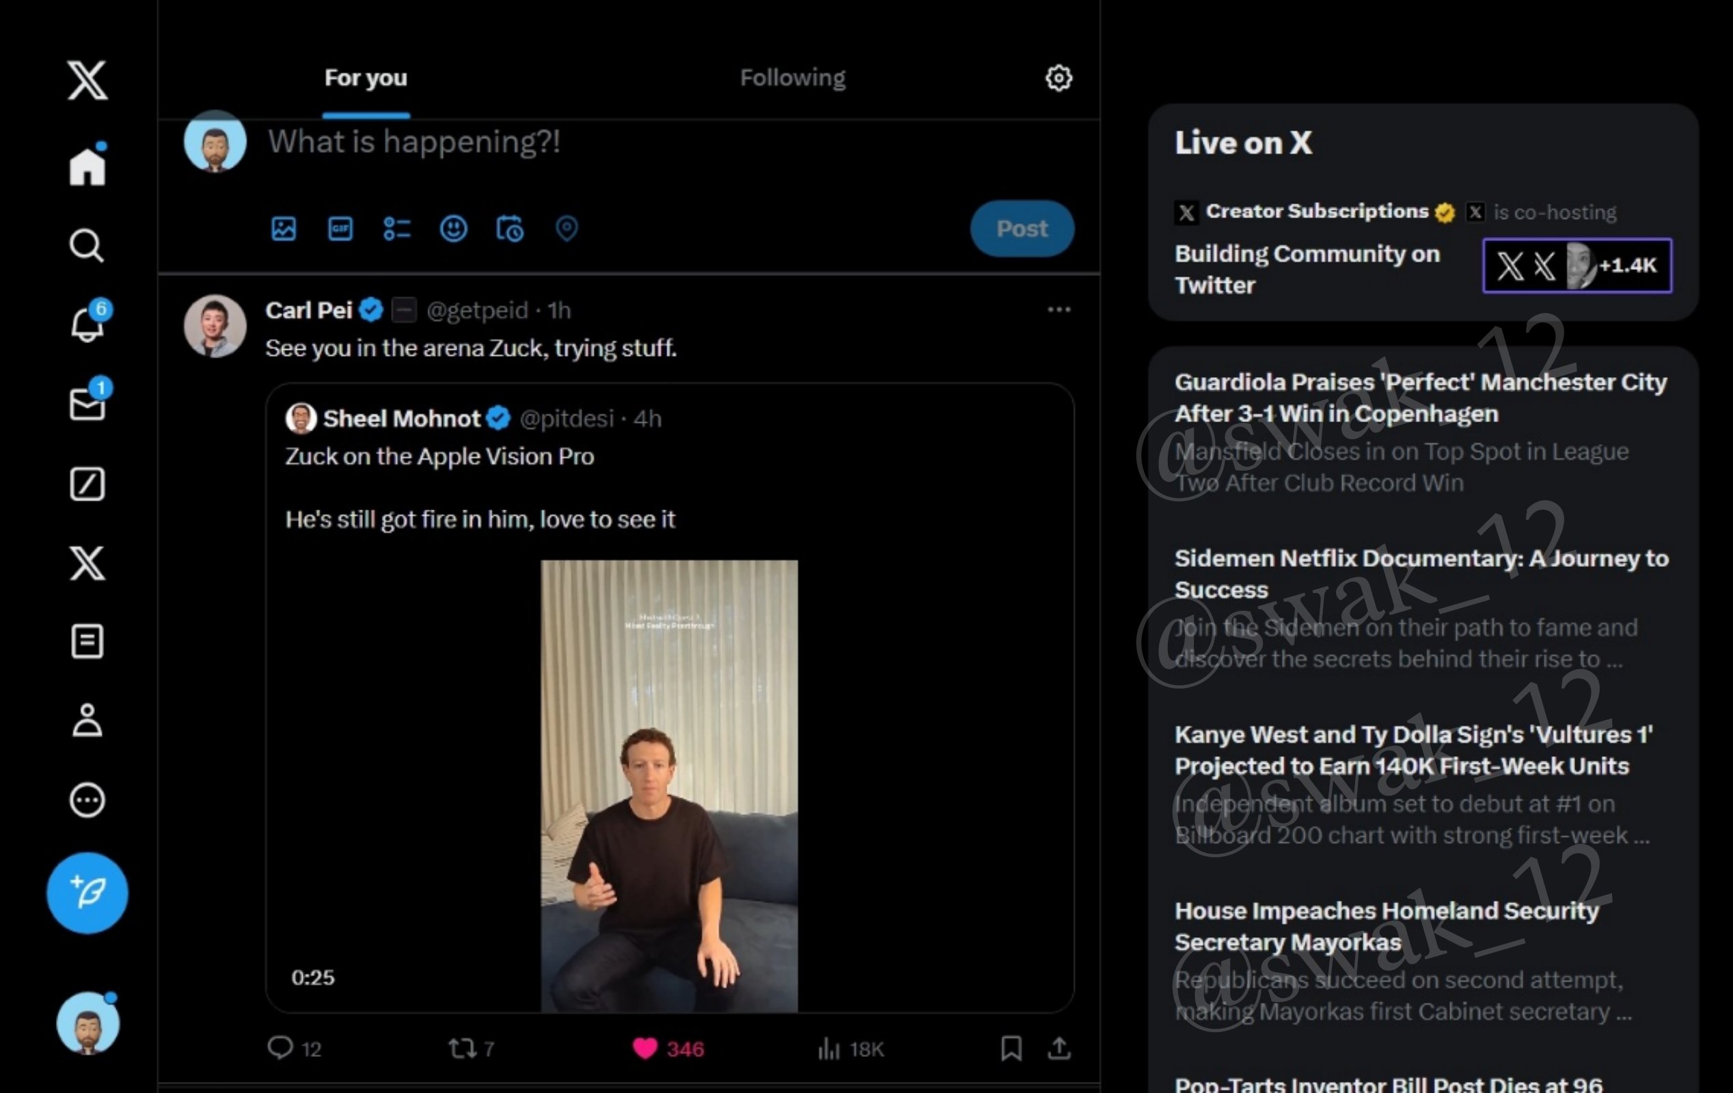Click Carl Pei's affiliate badge icon
Image resolution: width=1733 pixels, height=1093 pixels.
[404, 310]
